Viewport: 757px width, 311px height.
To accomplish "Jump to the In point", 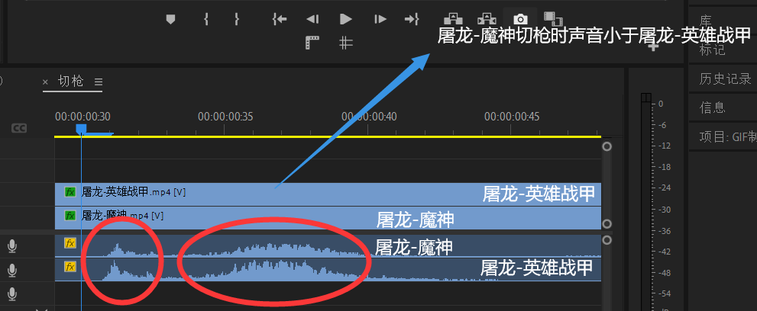I will point(280,19).
